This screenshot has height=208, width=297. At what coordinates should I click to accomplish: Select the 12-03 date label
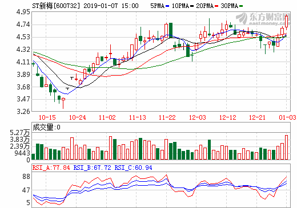click(198, 117)
